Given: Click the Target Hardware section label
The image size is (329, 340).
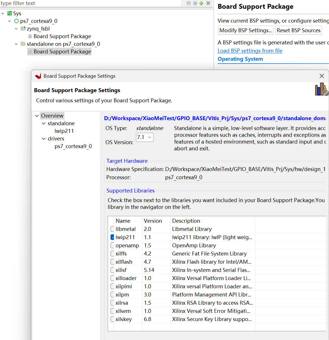Looking at the screenshot, I should pos(127,161).
